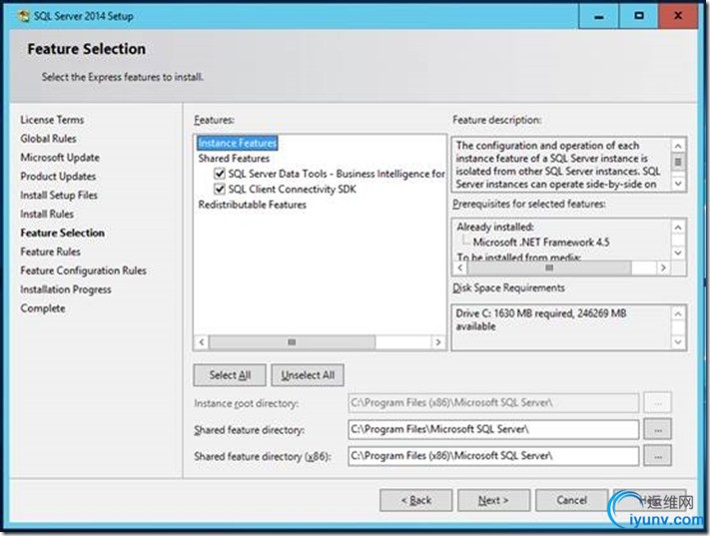Select Shared Features tree item
The width and height of the screenshot is (710, 536).
tap(234, 159)
